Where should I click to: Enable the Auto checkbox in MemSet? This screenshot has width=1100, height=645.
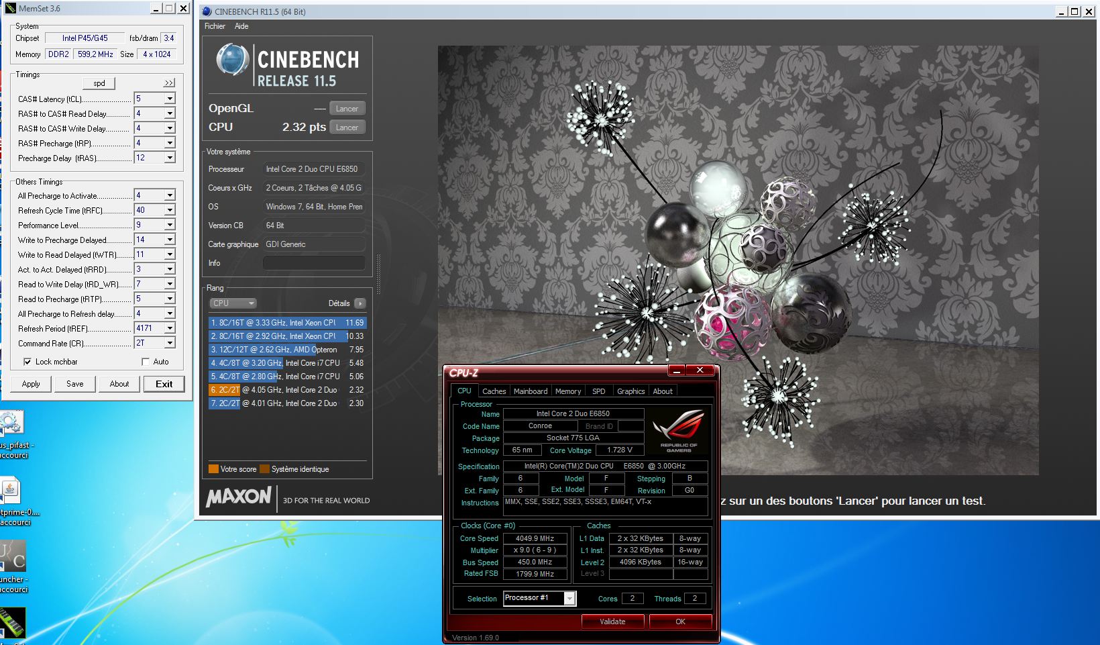click(x=146, y=362)
